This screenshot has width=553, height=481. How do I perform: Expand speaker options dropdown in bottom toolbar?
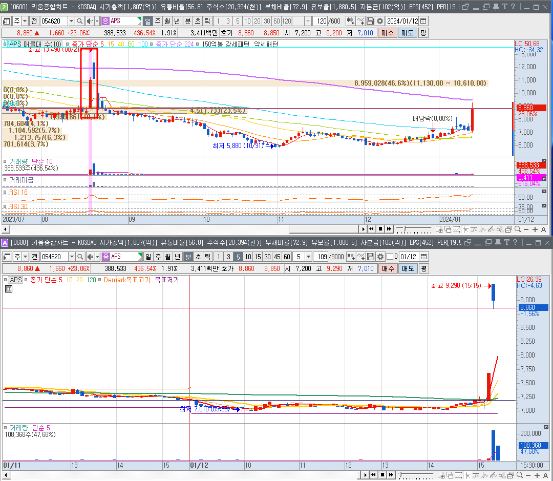coord(98,257)
